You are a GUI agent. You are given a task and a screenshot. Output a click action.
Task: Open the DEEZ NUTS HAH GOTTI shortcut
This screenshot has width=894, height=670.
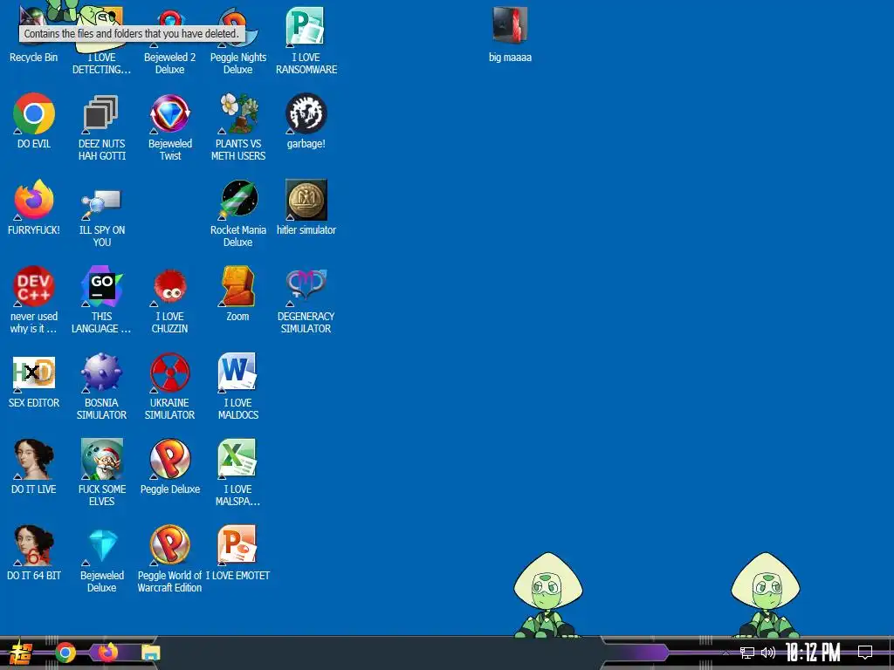(101, 126)
